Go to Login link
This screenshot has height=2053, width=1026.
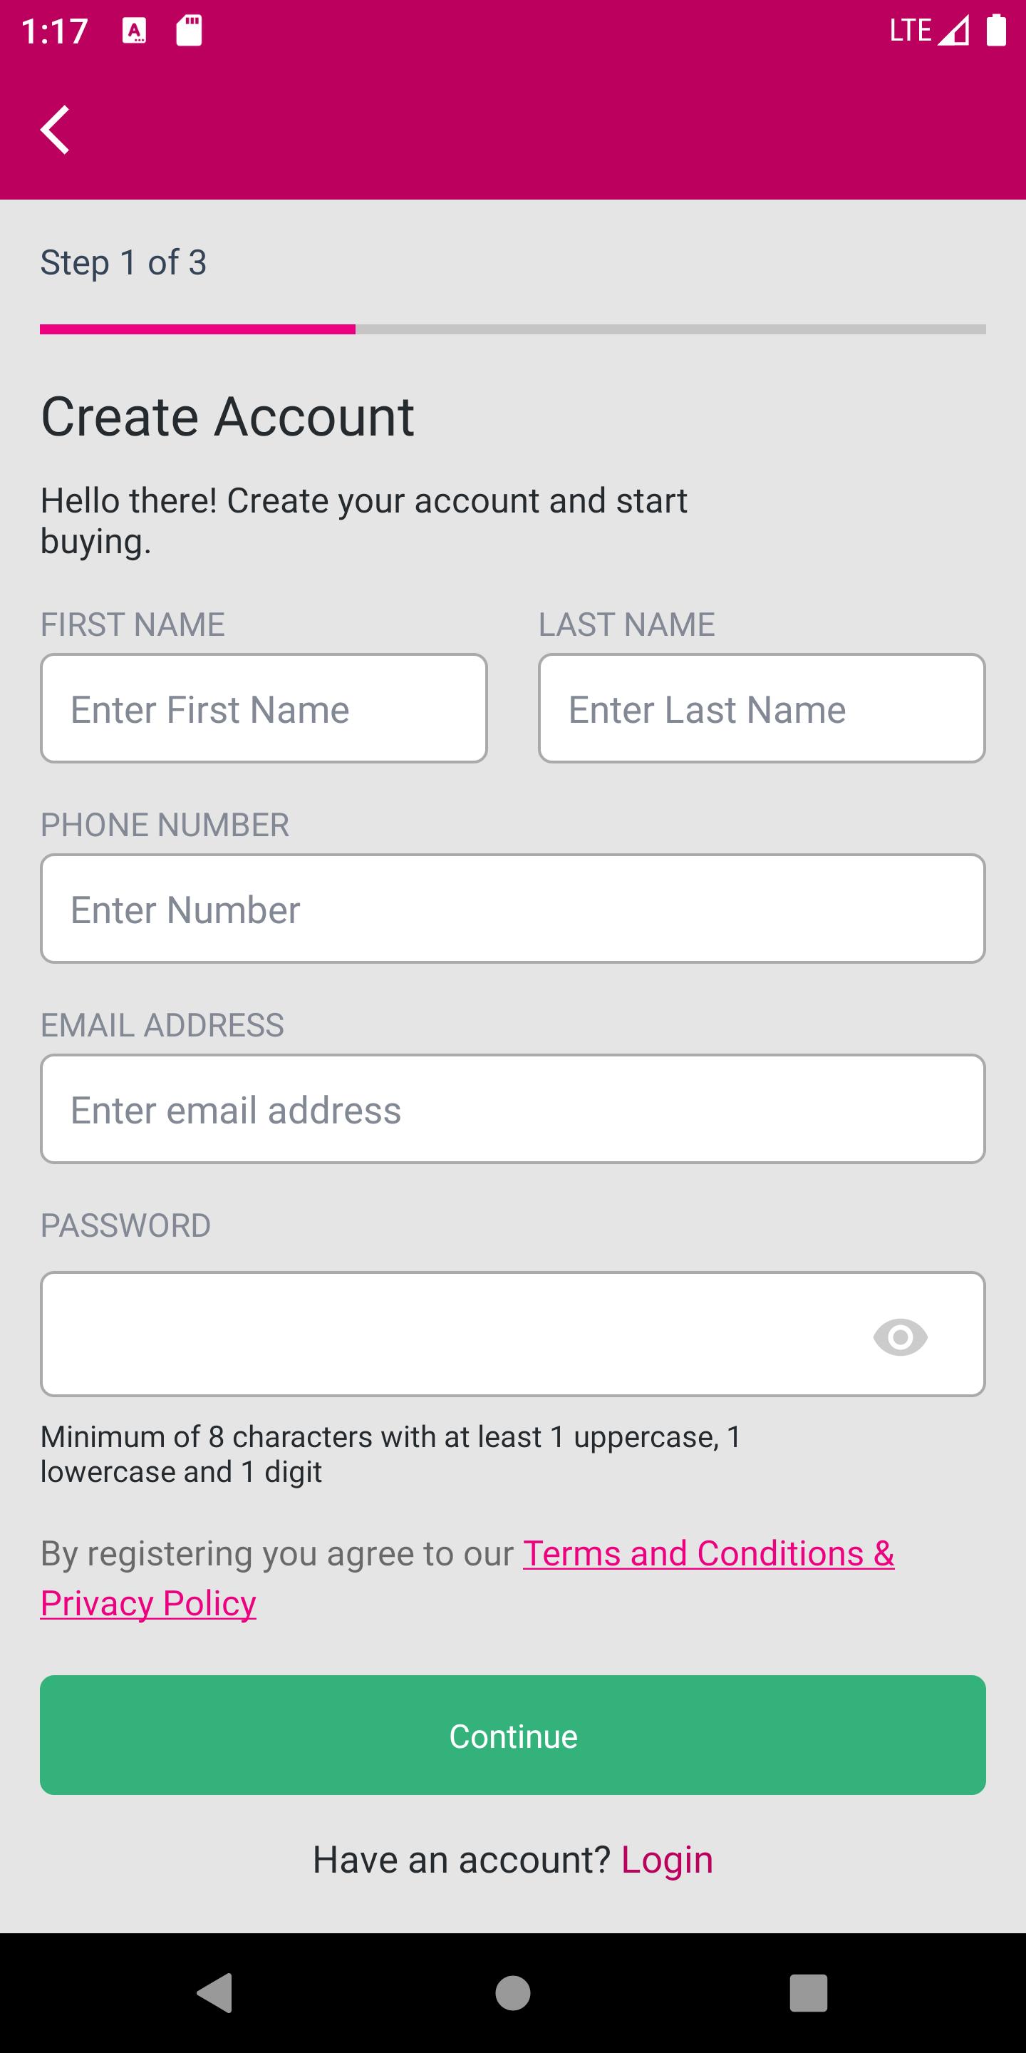(x=667, y=1860)
